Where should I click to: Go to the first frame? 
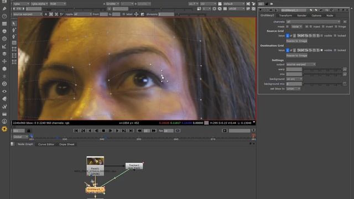coord(76,130)
